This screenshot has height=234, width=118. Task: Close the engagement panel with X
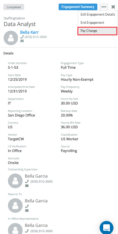pyautogui.click(x=113, y=7)
